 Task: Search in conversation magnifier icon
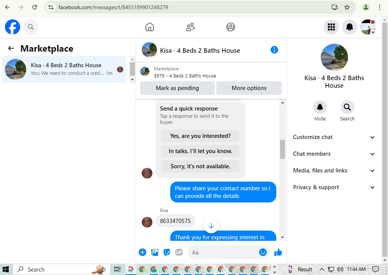point(347,107)
